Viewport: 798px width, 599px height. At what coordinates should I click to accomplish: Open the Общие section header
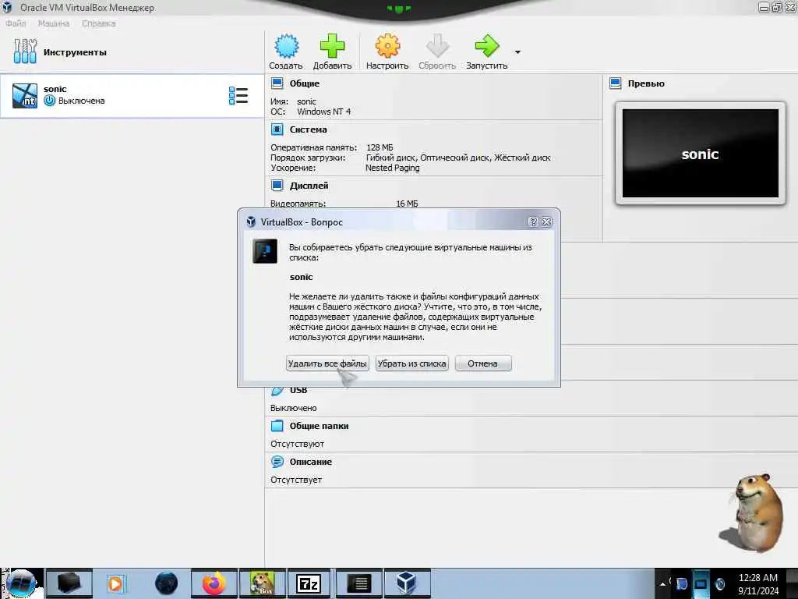[x=305, y=83]
